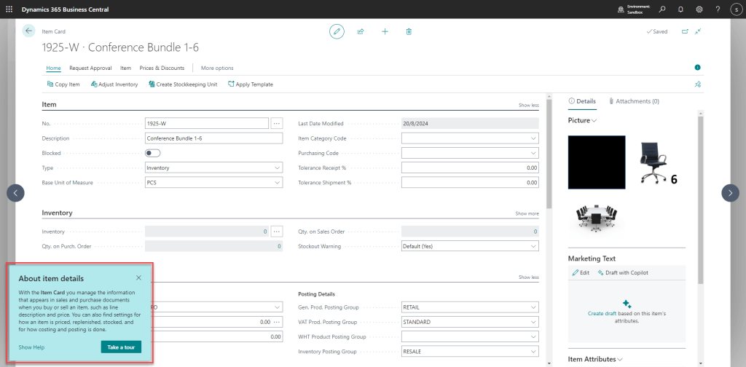746x367 pixels.
Task: Open the Prices & Discounts menu
Action: click(x=162, y=68)
